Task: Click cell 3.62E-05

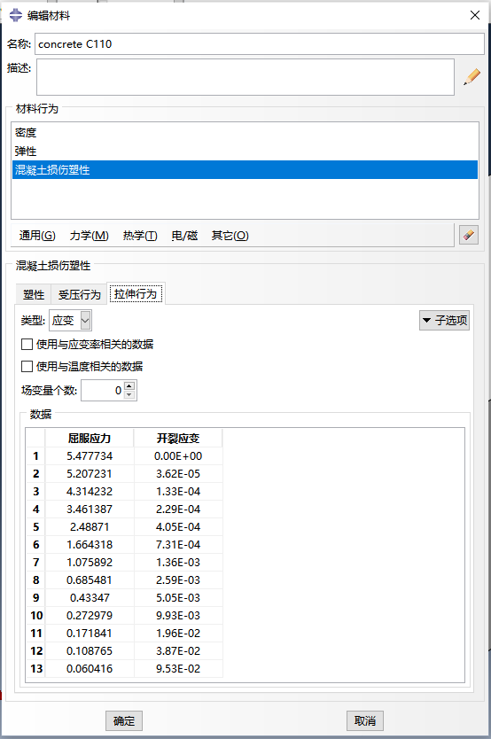Action: pyautogui.click(x=178, y=474)
